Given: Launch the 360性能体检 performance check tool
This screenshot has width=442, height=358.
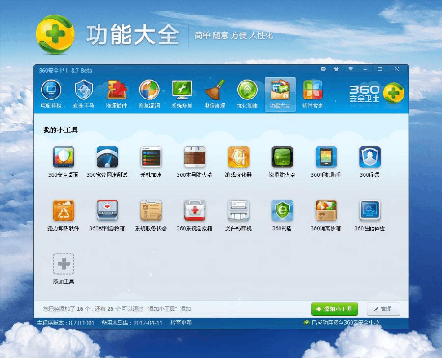Looking at the screenshot, I should [369, 216].
